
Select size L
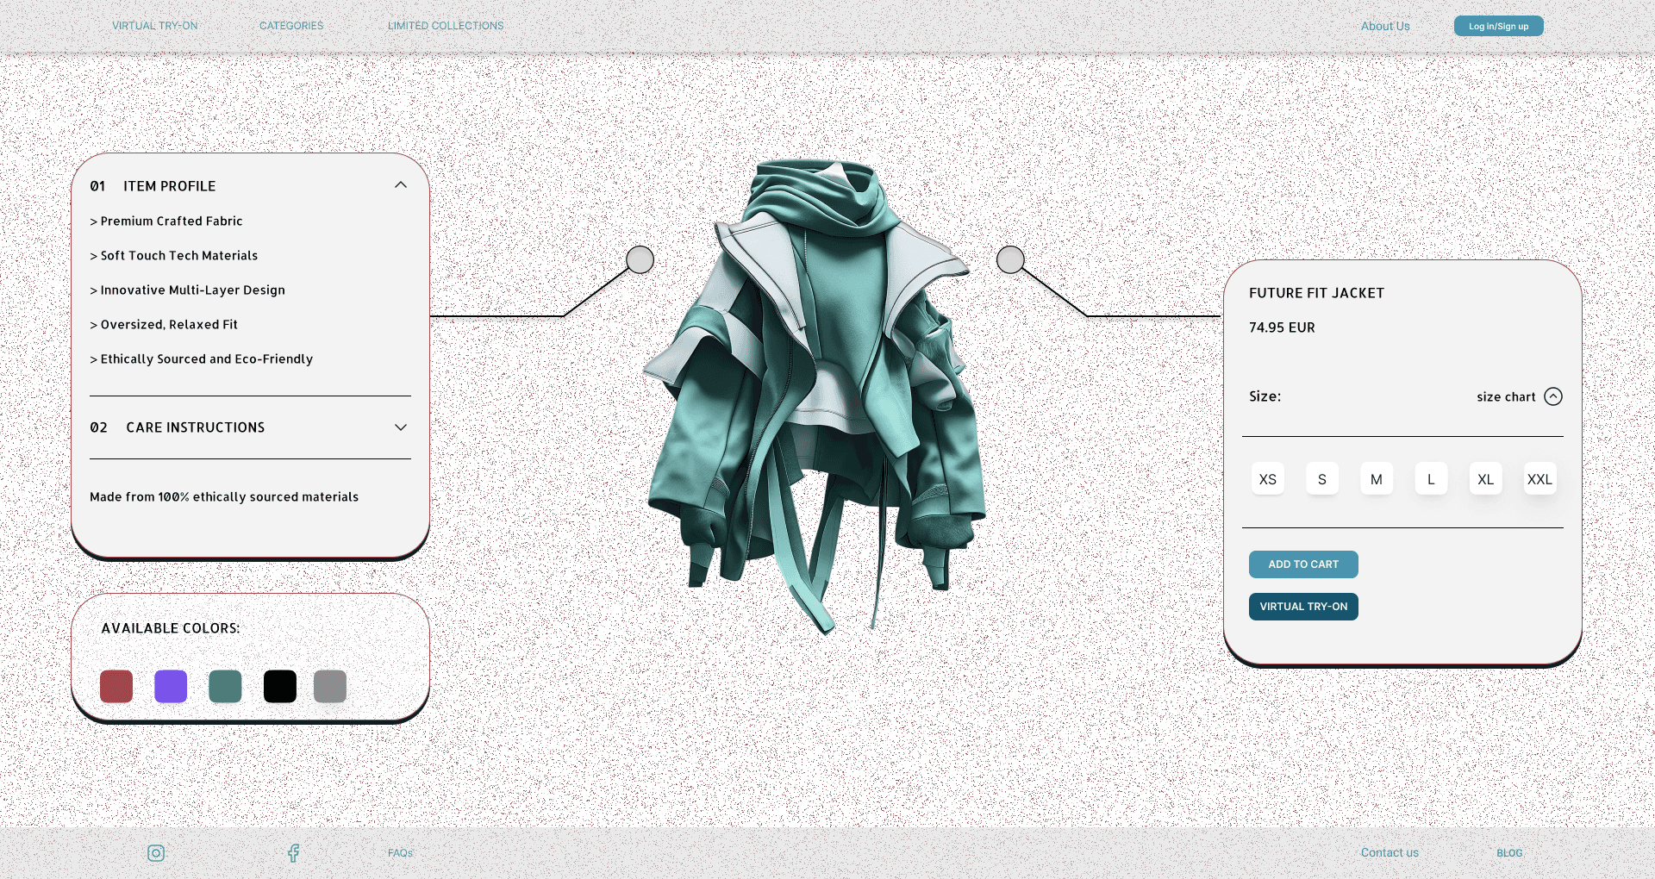[1431, 479]
